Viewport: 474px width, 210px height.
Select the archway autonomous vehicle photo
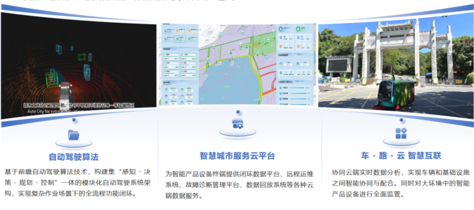[x=396, y=65]
